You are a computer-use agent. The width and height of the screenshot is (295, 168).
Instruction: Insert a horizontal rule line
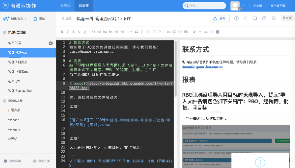[x=131, y=32]
